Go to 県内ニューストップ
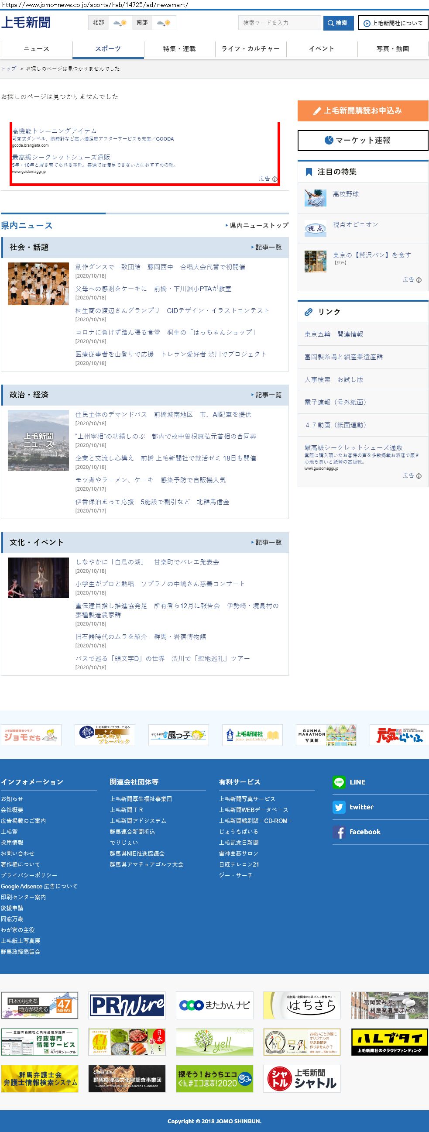The image size is (429, 1132). (257, 225)
